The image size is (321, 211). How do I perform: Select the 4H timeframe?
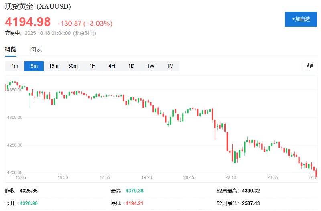click(x=112, y=66)
